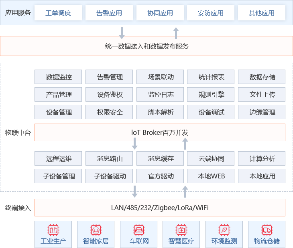Select the 车联网 car icon
Screen dimensions: 293x248
tap(138, 230)
